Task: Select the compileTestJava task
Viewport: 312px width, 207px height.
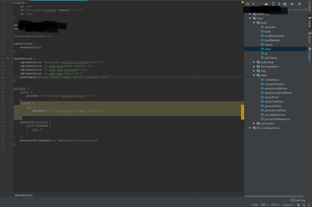Action: coord(272,84)
